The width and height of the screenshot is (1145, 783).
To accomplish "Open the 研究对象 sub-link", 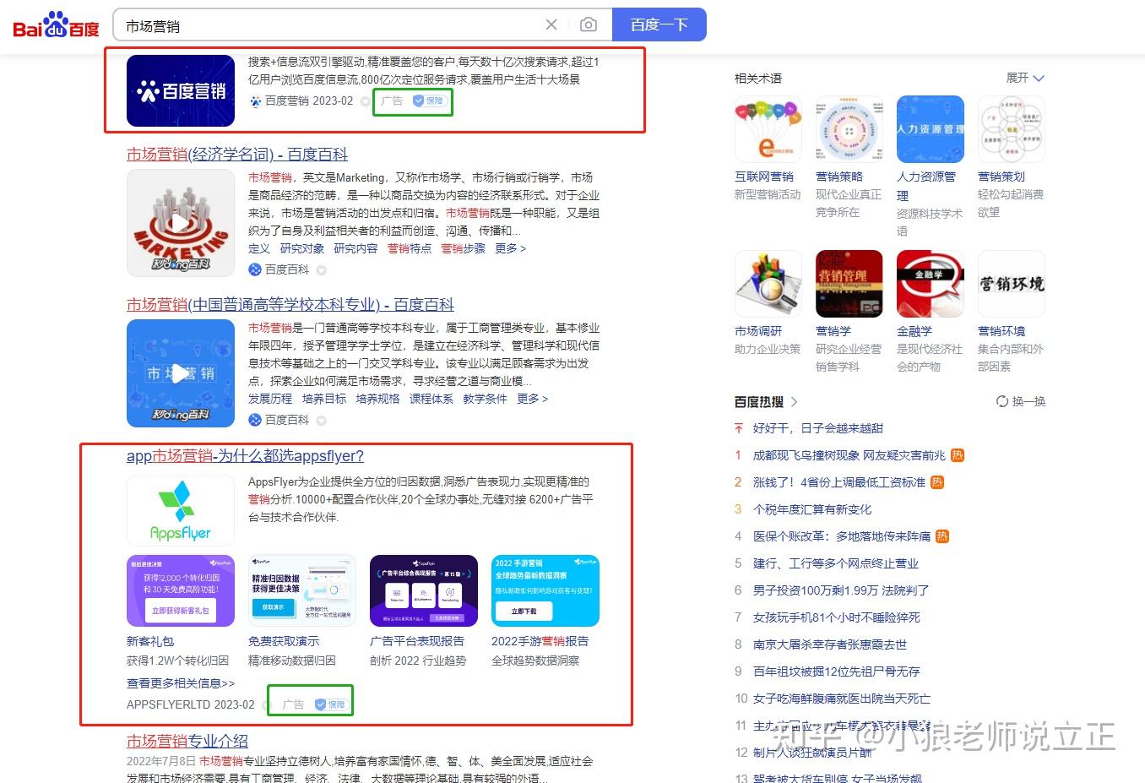I will coord(302,248).
